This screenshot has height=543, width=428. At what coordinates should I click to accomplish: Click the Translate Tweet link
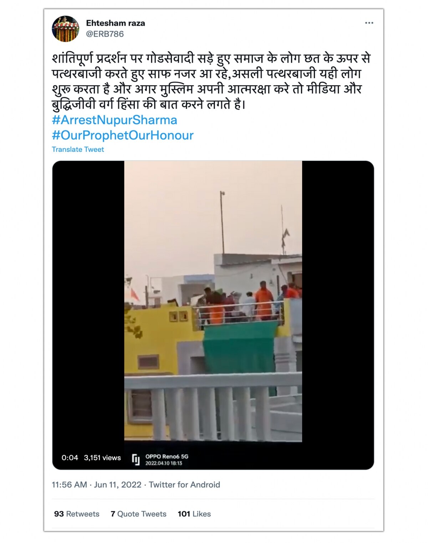78,149
